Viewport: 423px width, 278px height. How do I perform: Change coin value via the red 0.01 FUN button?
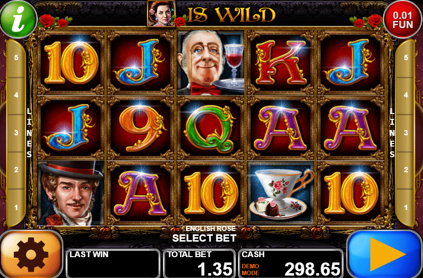tap(403, 20)
